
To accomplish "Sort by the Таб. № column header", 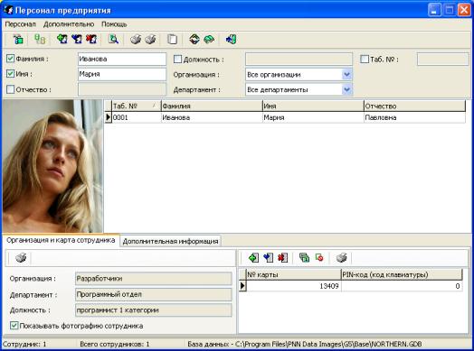I will coord(136,106).
